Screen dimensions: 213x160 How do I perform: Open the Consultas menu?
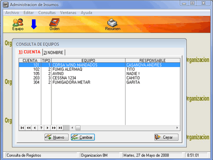click(x=47, y=13)
